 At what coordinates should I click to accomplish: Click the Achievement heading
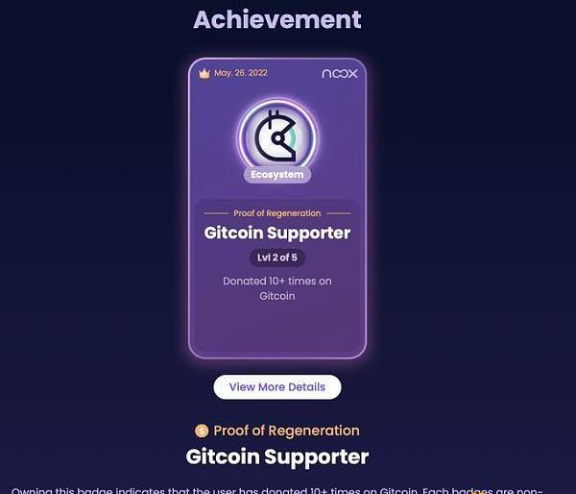click(277, 19)
